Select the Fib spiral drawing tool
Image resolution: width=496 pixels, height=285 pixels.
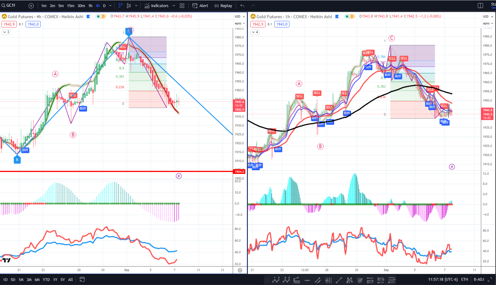[x=360, y=280]
